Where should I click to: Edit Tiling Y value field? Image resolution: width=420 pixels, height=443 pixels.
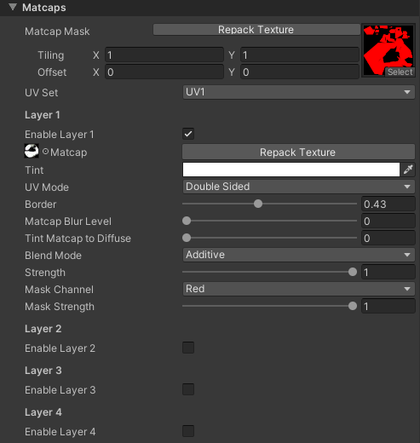(x=300, y=55)
